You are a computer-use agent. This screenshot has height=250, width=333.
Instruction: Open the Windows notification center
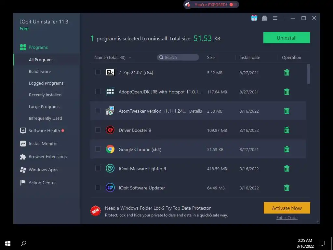pos(322,243)
